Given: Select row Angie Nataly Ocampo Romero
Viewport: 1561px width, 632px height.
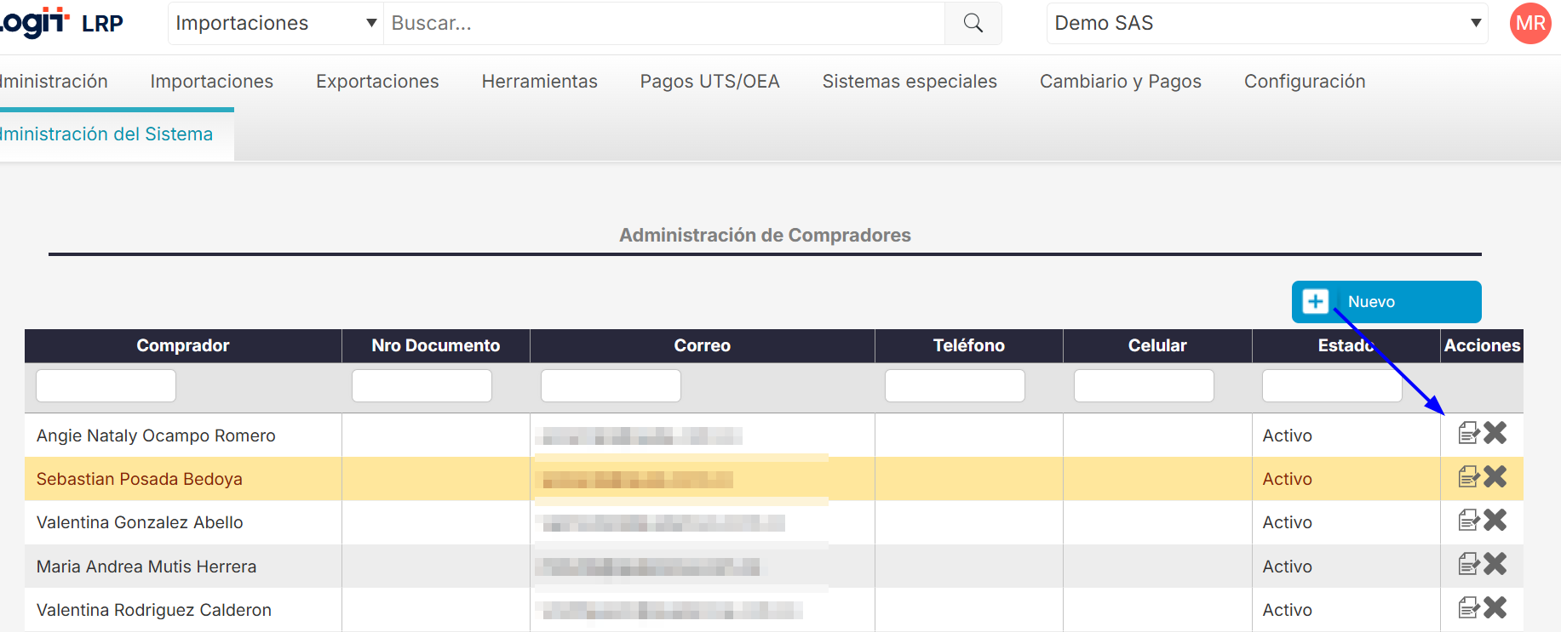Looking at the screenshot, I should pos(774,436).
